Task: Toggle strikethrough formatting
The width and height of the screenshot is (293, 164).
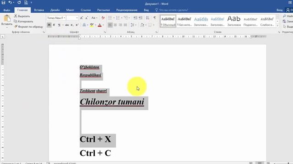Action: [67, 25]
